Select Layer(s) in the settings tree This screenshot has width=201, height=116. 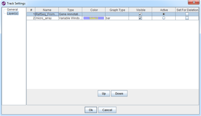13,13
